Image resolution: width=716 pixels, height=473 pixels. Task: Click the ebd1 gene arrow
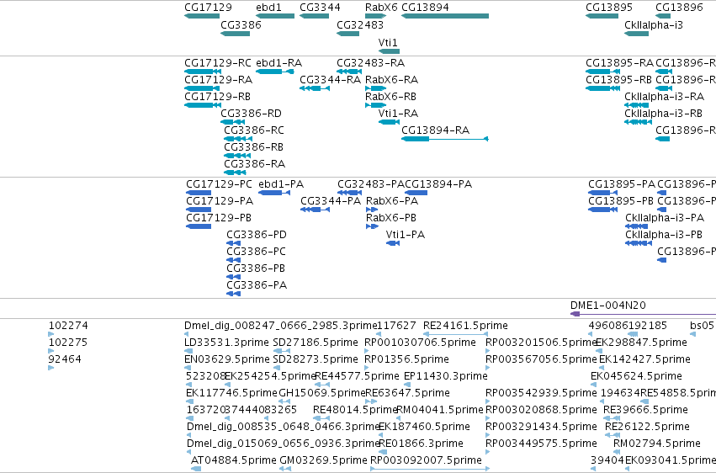[275, 16]
